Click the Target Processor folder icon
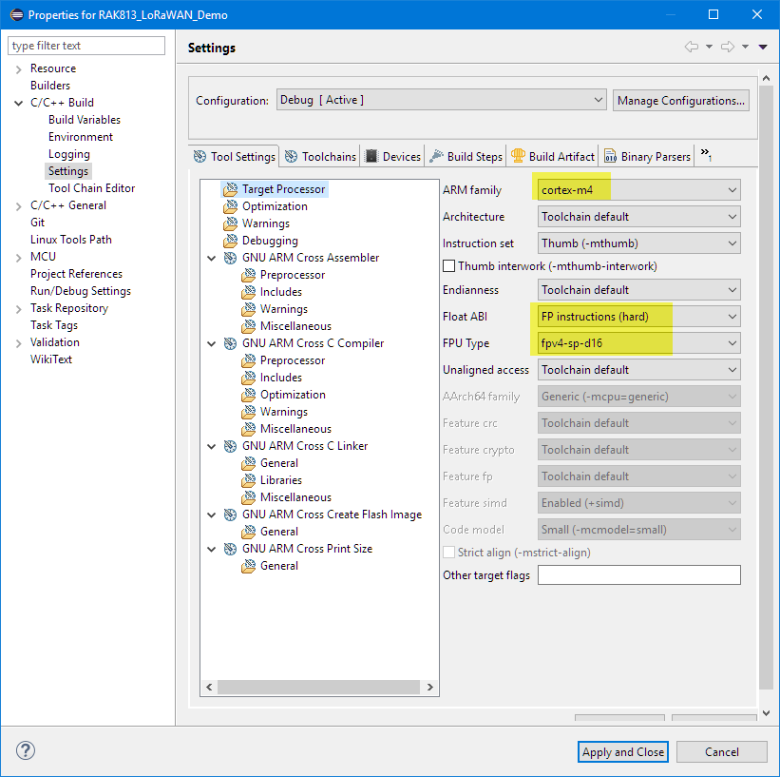 coord(230,189)
